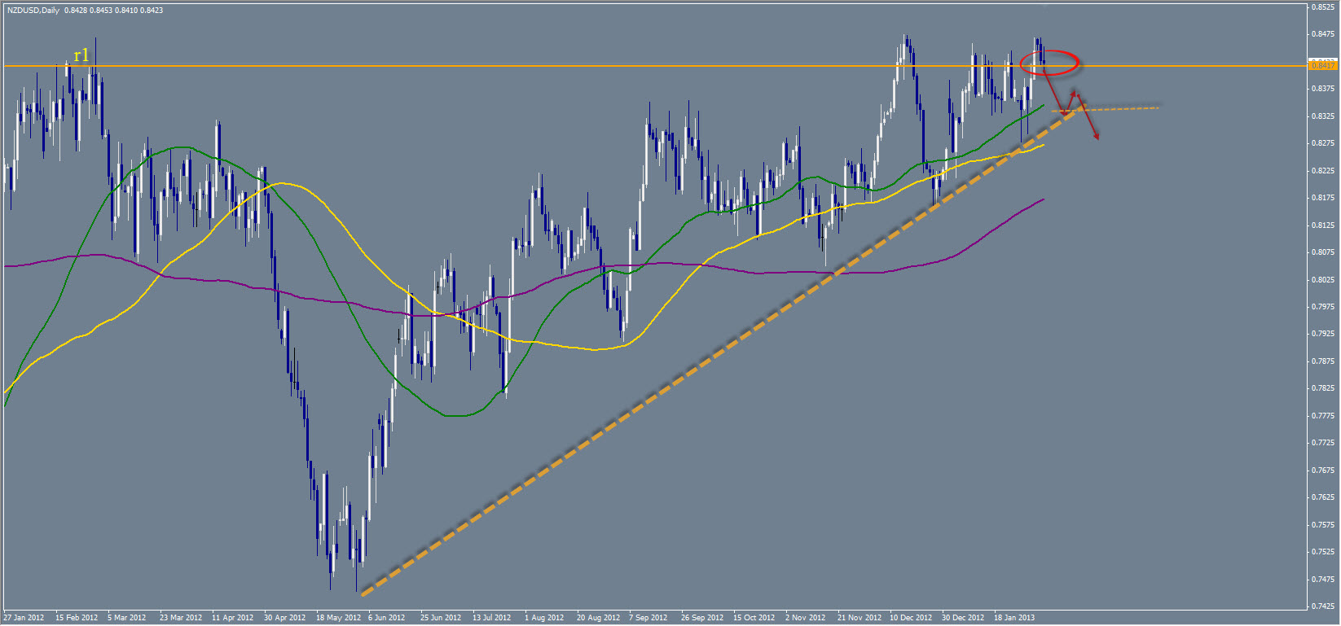Click the "27 Jan 2012" date label
The image size is (1341, 626).
24,618
